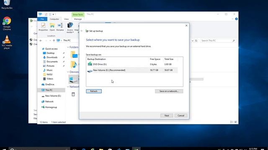Select Music in the navigation pane
The height and width of the screenshot is (150, 268).
(x=49, y=70)
